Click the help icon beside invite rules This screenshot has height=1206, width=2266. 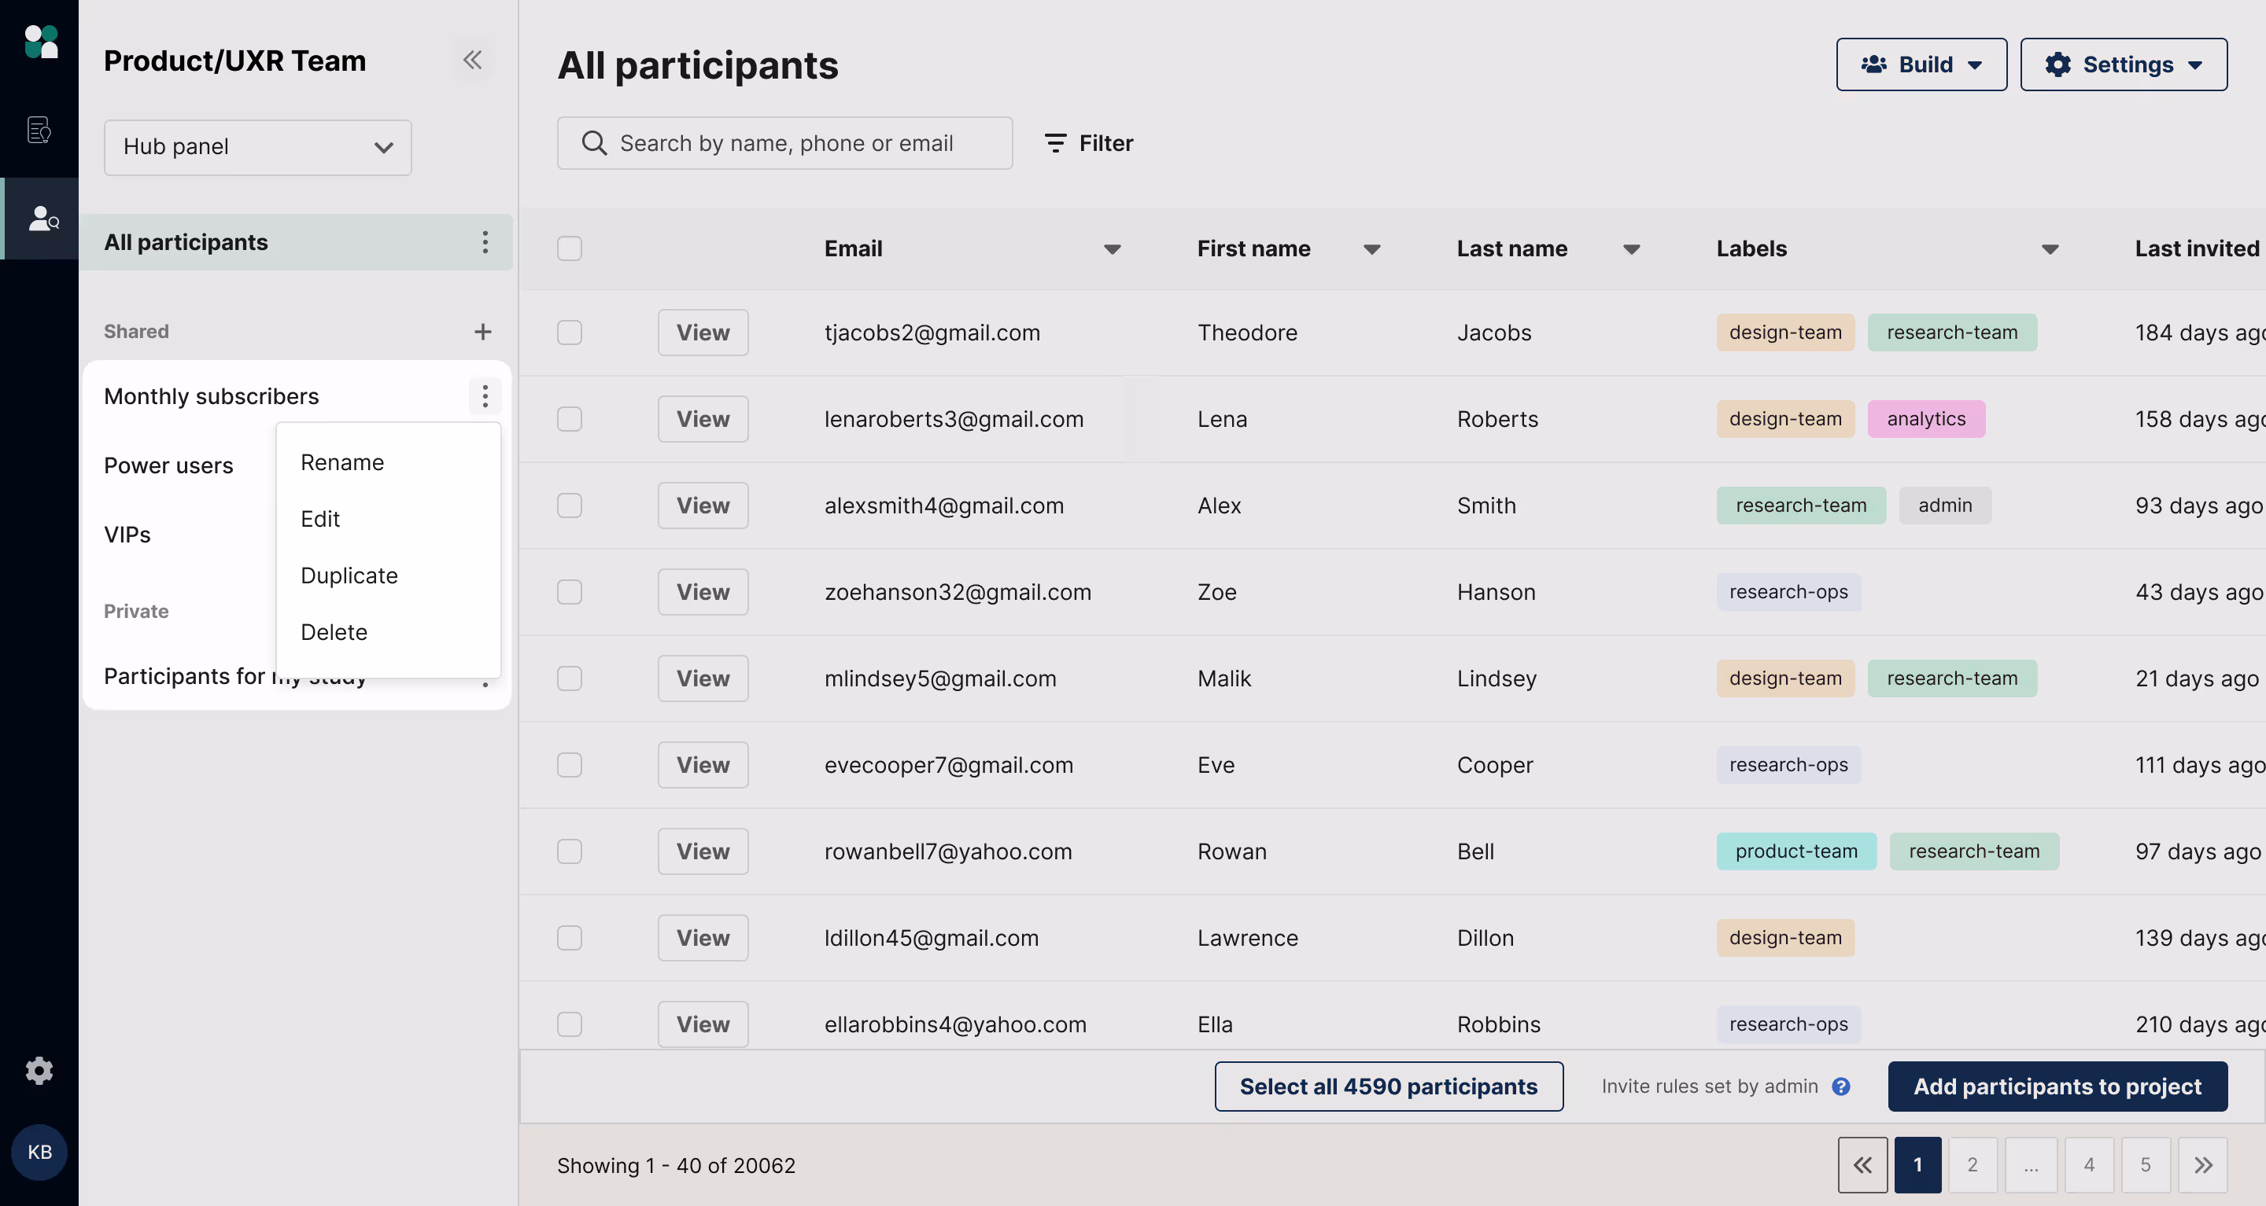pos(1840,1087)
